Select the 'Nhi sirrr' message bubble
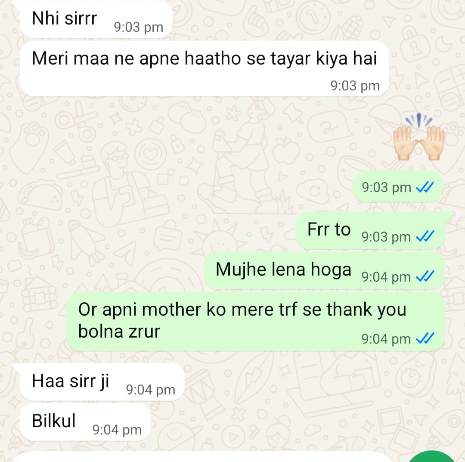Image resolution: width=465 pixels, height=462 pixels. 96,19
